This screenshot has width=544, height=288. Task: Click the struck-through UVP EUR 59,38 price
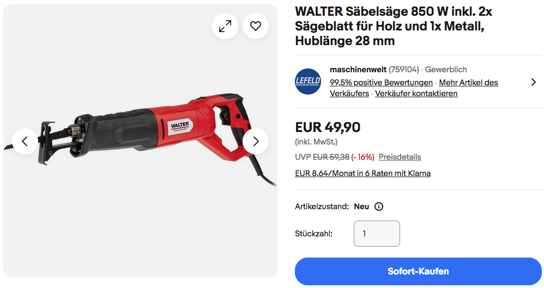[331, 157]
